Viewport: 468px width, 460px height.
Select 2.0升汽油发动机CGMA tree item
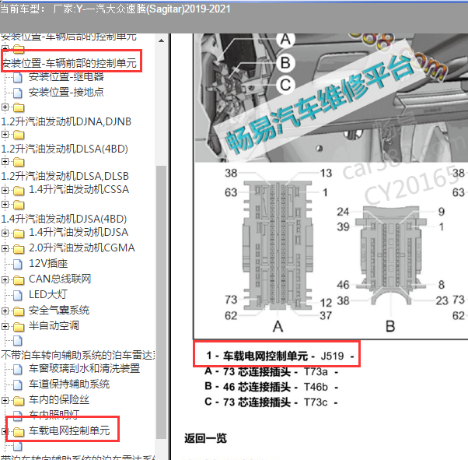tap(82, 248)
